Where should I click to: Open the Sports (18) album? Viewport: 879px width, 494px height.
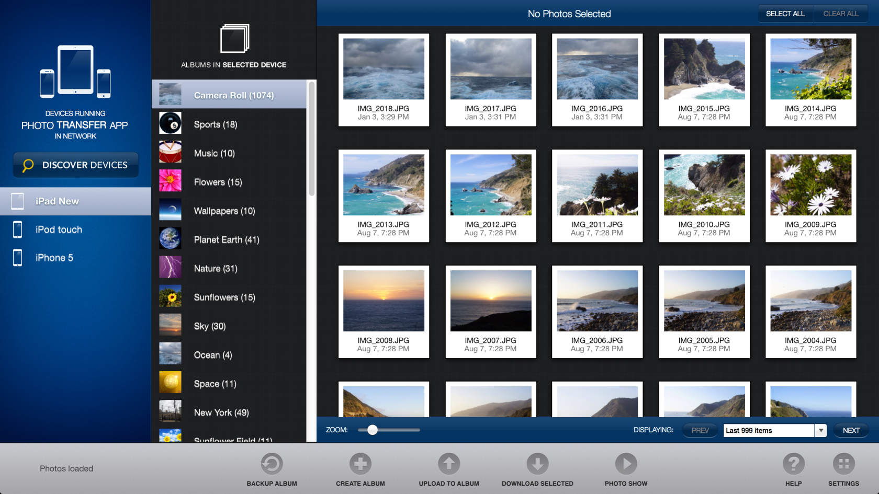pyautogui.click(x=215, y=124)
